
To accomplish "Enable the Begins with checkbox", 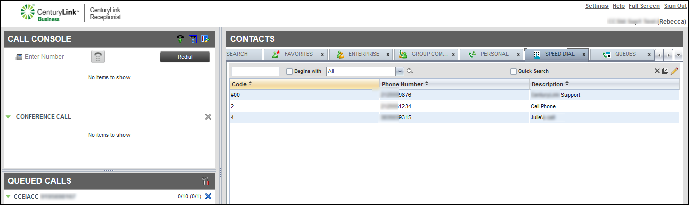I will tap(289, 71).
